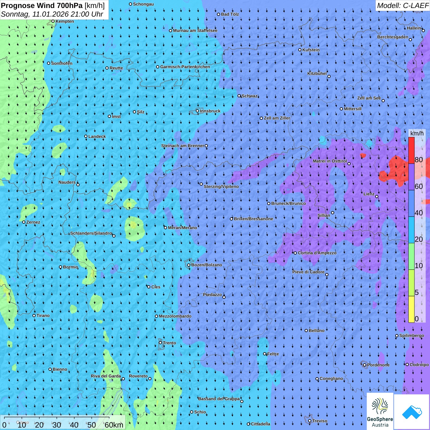Click the Cortina d'Ampezzo label
This screenshot has width=430, height=430.
tap(317, 253)
